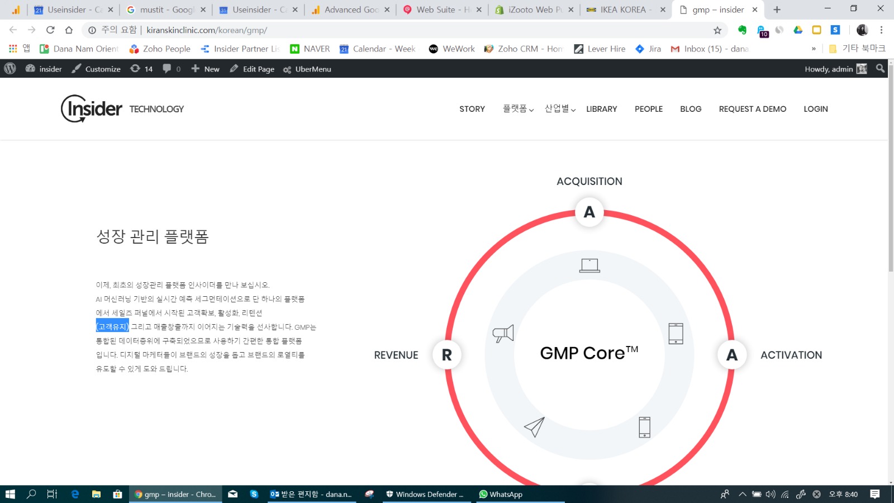Select the laptop icon in GMP circle
This screenshot has height=503, width=894.
coord(589,265)
